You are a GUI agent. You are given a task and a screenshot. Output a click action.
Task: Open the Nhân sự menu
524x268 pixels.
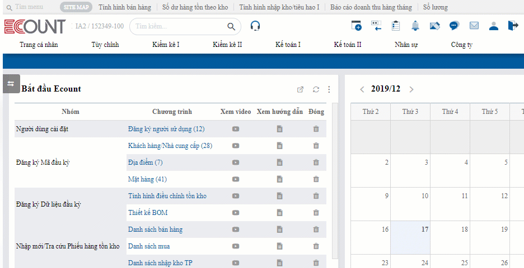(406, 45)
